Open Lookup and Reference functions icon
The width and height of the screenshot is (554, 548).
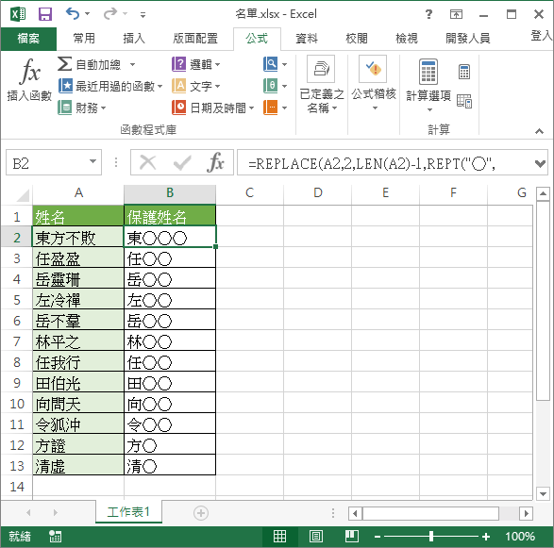point(271,64)
